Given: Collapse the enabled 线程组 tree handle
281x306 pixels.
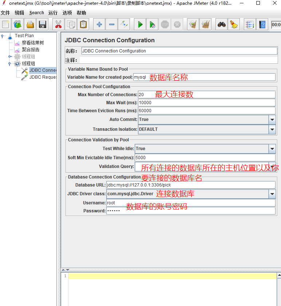Looking at the screenshot, I should pyautogui.click(x=9, y=64).
